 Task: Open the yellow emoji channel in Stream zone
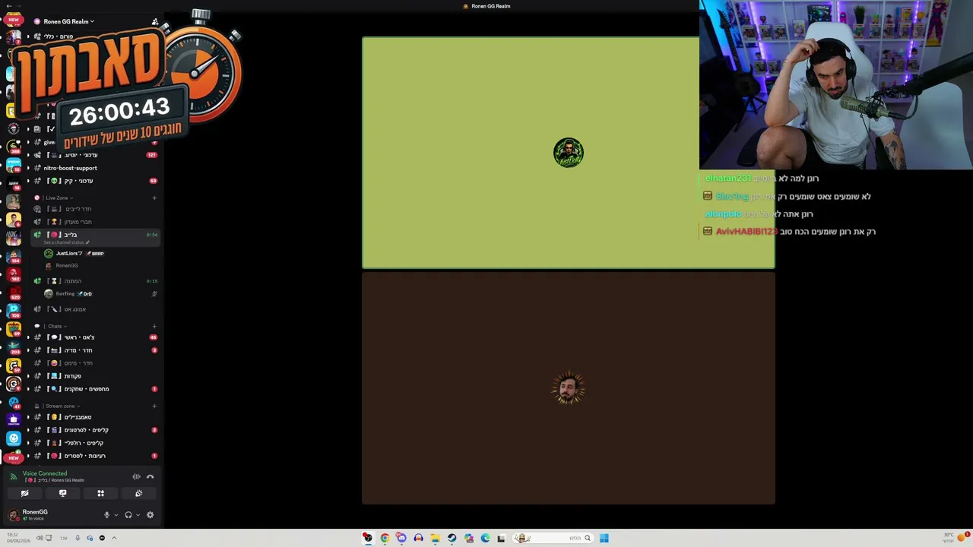click(x=95, y=417)
